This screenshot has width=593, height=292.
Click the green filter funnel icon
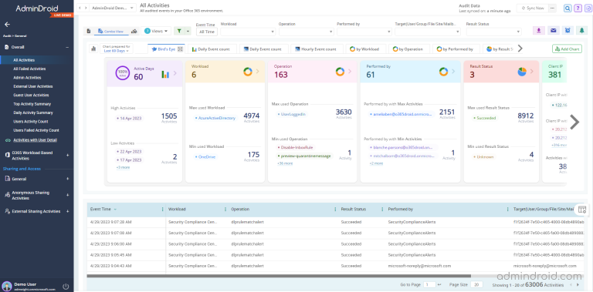178,32
